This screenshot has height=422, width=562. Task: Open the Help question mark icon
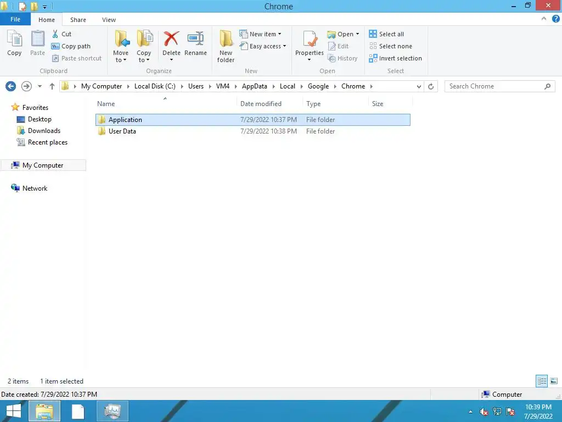coord(556,19)
